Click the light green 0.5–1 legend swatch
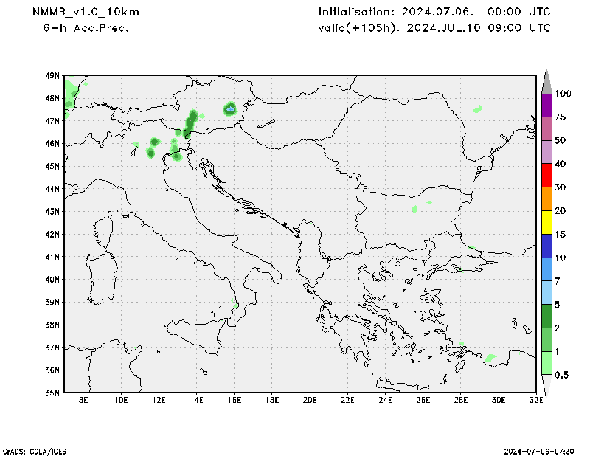The height and width of the screenshot is (456, 590). pos(546,363)
